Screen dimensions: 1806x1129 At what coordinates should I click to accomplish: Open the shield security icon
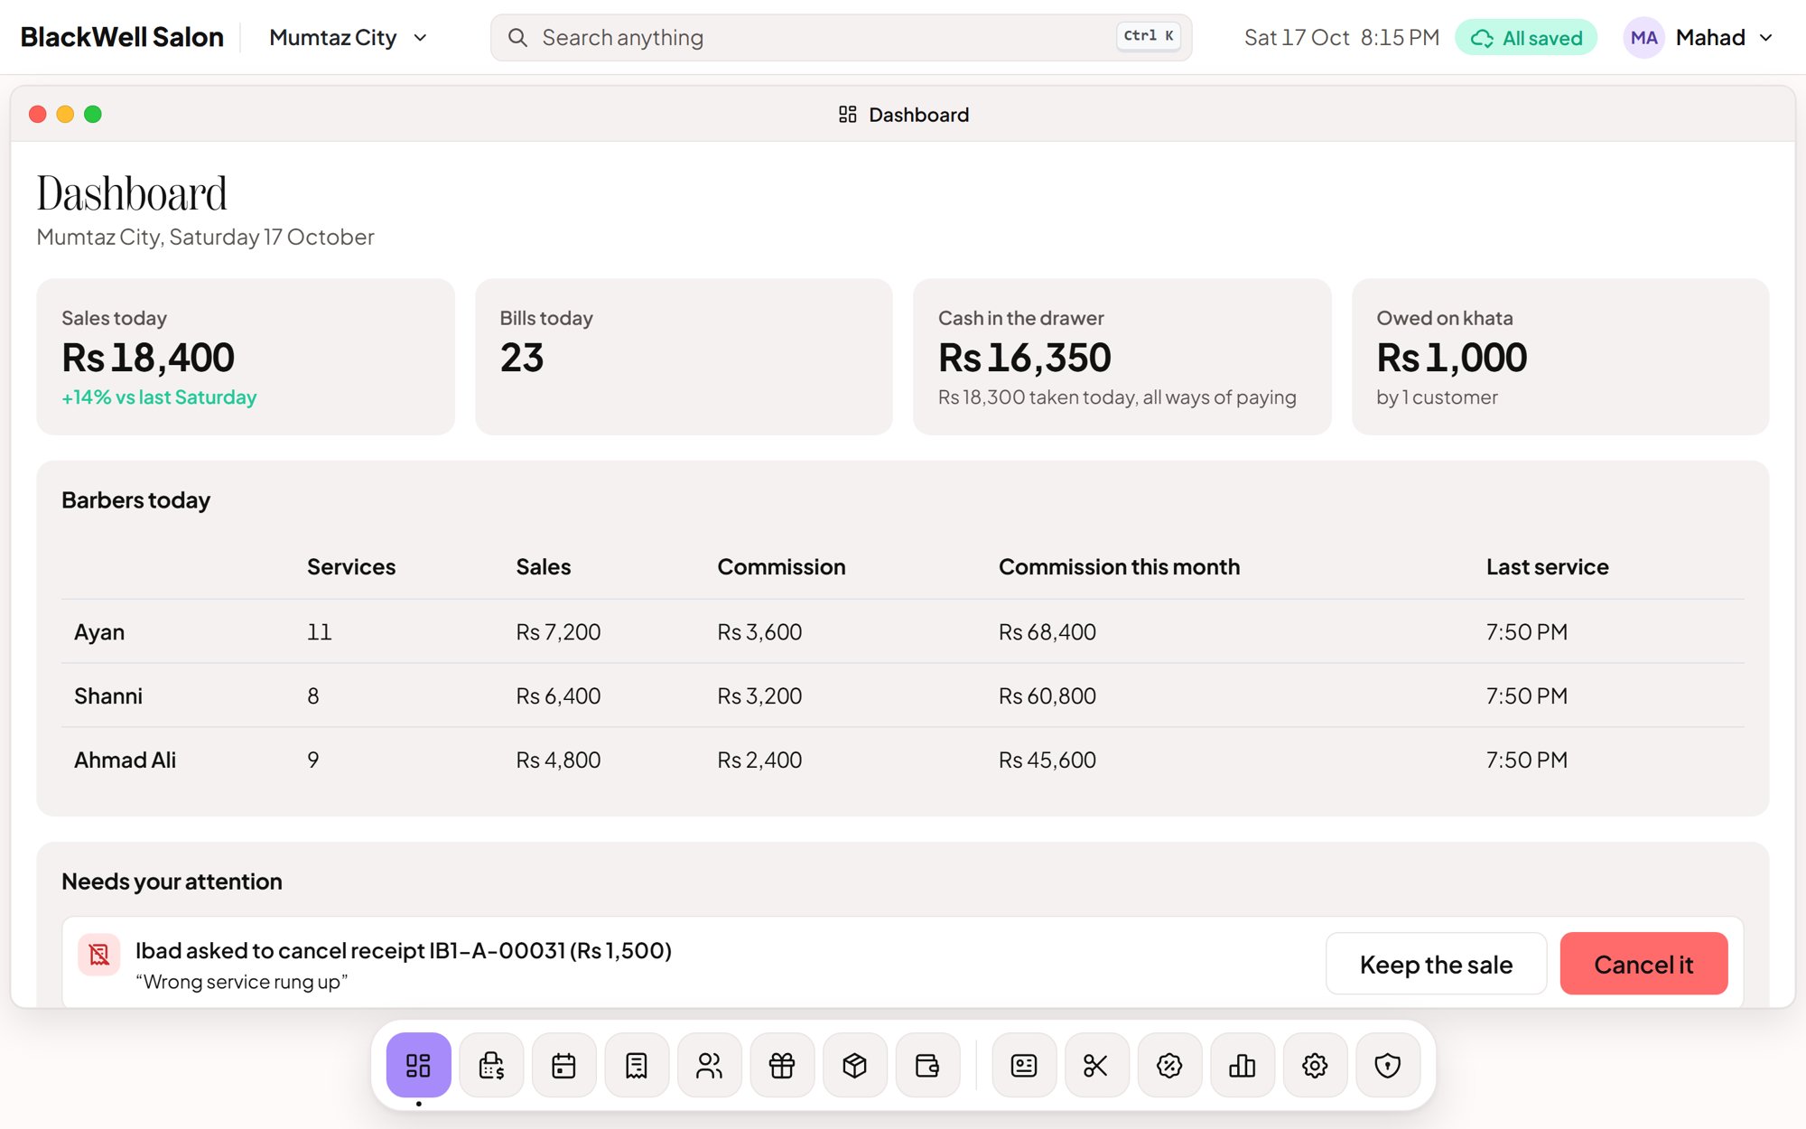pos(1388,1065)
